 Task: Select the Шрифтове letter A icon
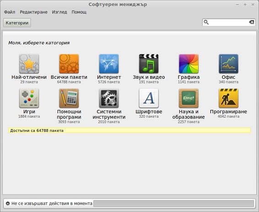click(149, 98)
